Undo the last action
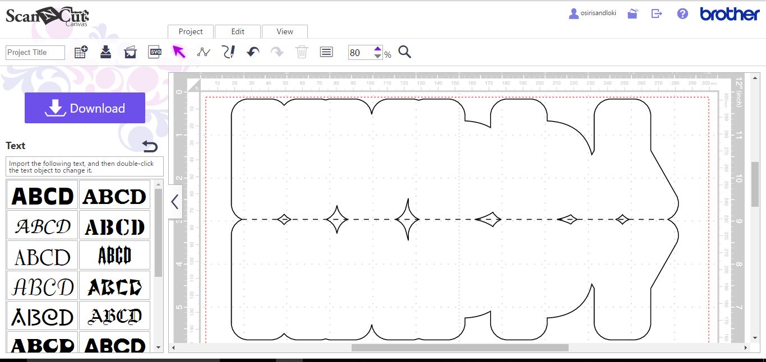 click(252, 51)
